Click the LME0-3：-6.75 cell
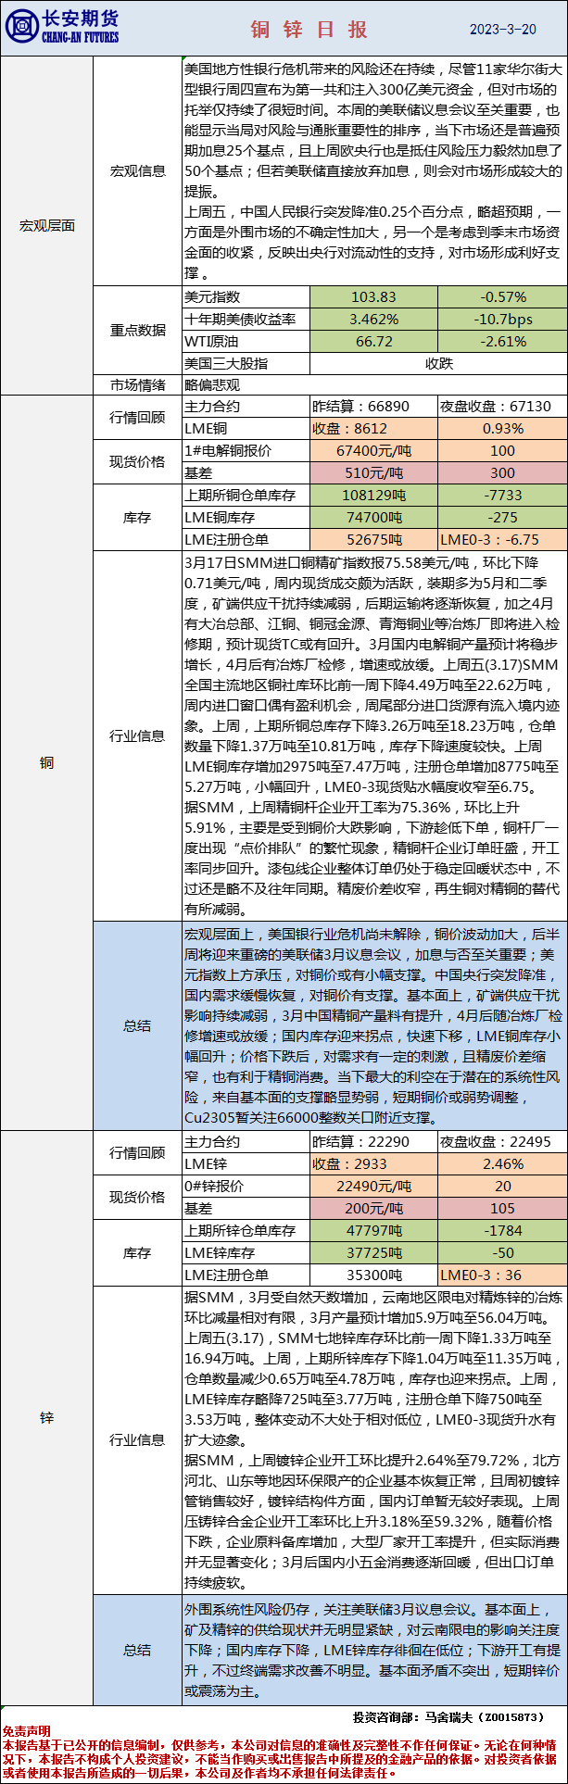 point(502,539)
